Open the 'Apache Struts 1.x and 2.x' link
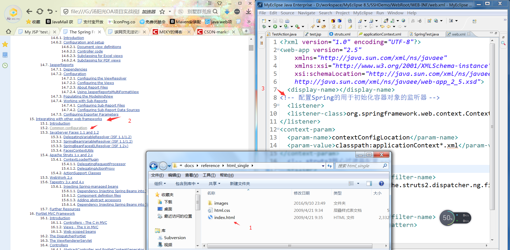This screenshot has height=250, width=510. (x=71, y=155)
